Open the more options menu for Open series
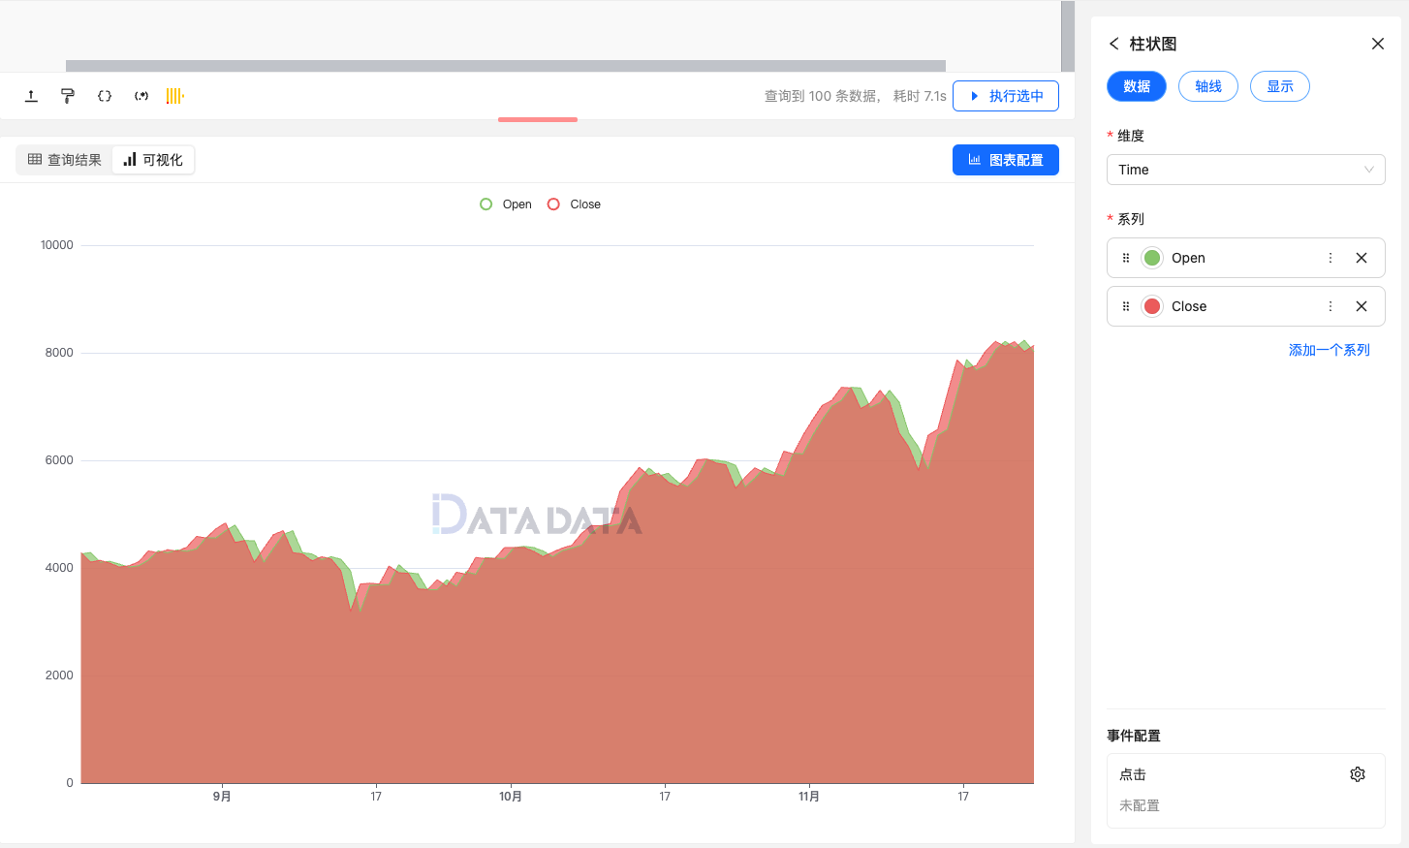Screen dimensions: 1409x848 (x=1331, y=257)
